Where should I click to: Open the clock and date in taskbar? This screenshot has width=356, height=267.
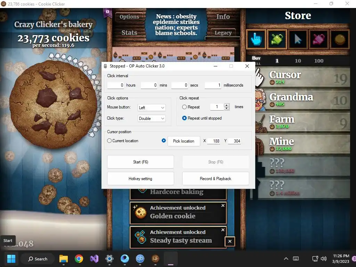[x=341, y=259]
